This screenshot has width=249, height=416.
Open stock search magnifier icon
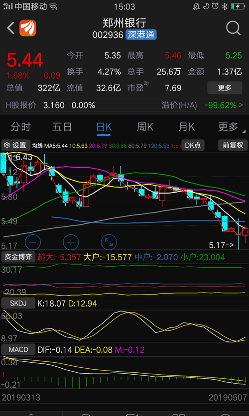(234, 28)
